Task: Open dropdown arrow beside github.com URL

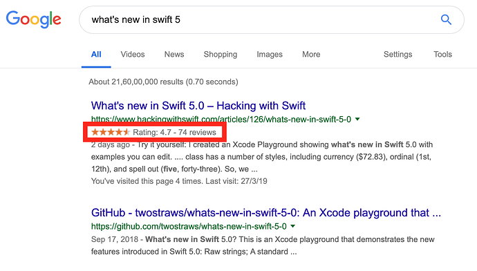Action: (x=292, y=226)
